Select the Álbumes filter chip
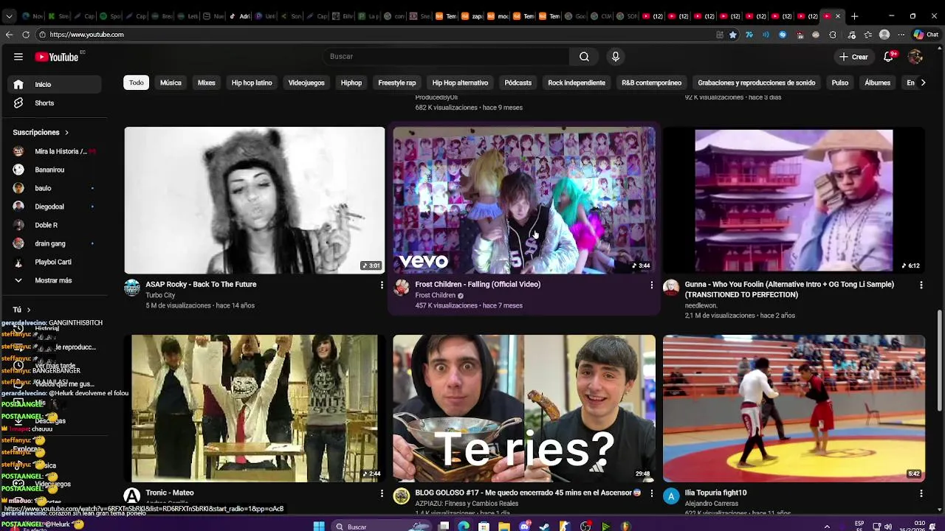The image size is (945, 531). [x=878, y=83]
